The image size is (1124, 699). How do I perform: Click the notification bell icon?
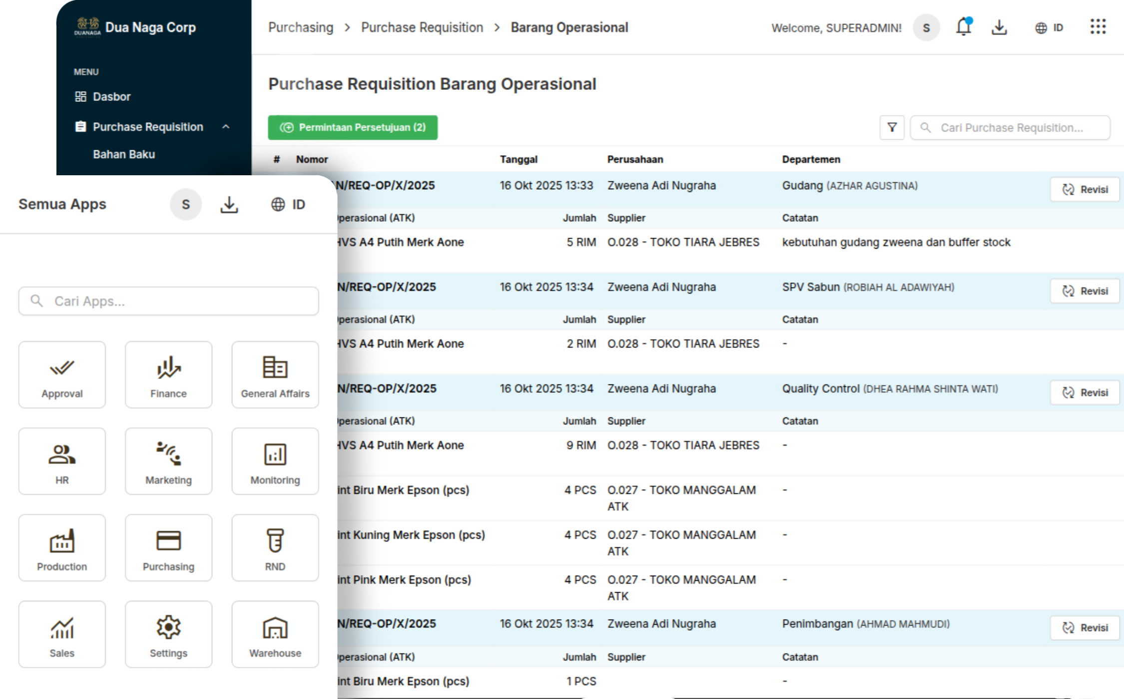[963, 27]
